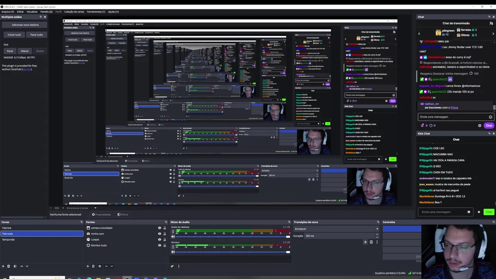
Task: Send message with the purple Twitch Chat button
Action: coord(489,126)
